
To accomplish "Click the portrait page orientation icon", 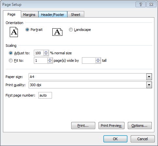I will [x=14, y=32].
